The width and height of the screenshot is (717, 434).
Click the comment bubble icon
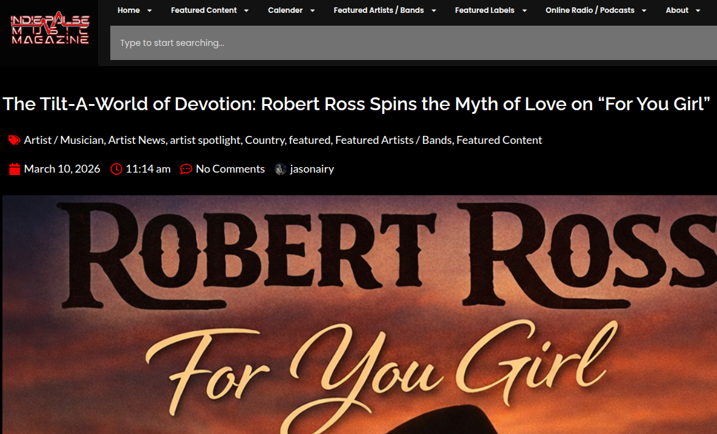tap(186, 169)
